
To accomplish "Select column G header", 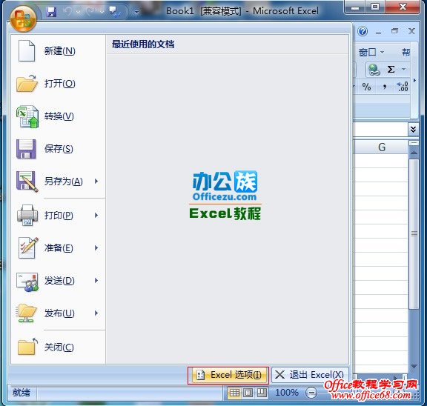I will (381, 147).
